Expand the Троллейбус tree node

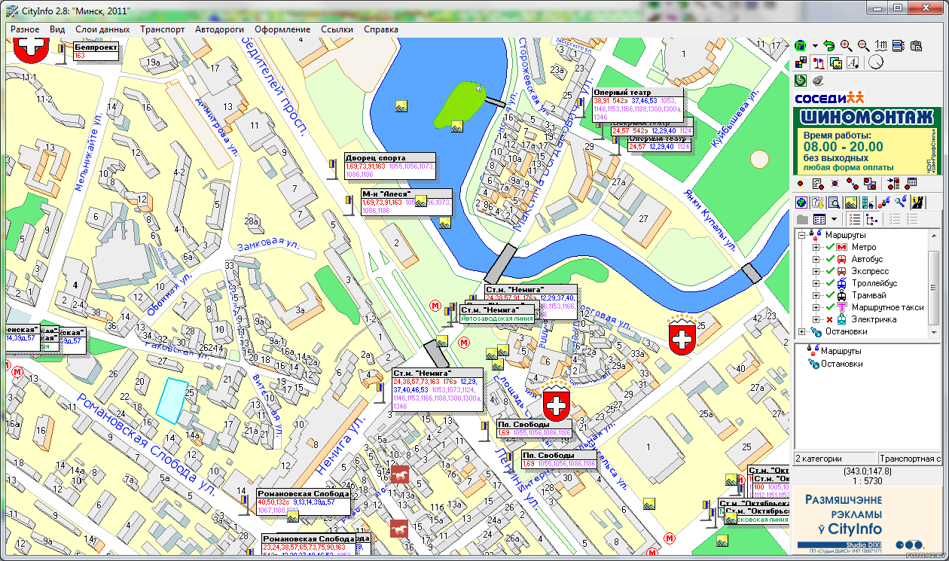click(816, 283)
